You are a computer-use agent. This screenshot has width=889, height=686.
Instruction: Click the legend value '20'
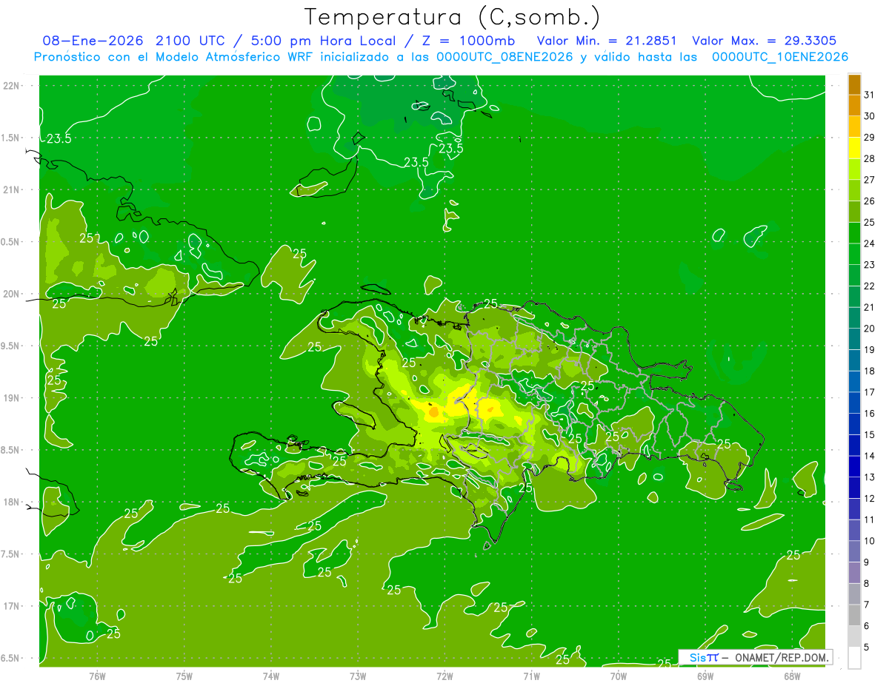870,328
